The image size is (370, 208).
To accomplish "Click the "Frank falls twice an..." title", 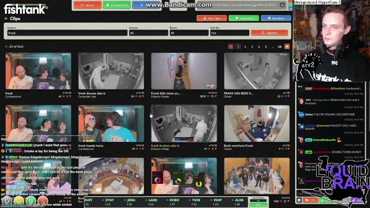I will [x=165, y=93].
